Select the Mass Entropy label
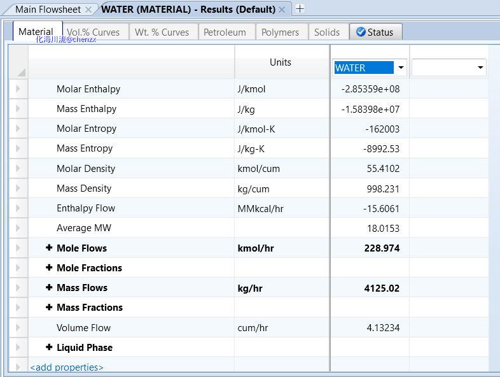Screen dimensions: 500x377 pyautogui.click(x=85, y=148)
